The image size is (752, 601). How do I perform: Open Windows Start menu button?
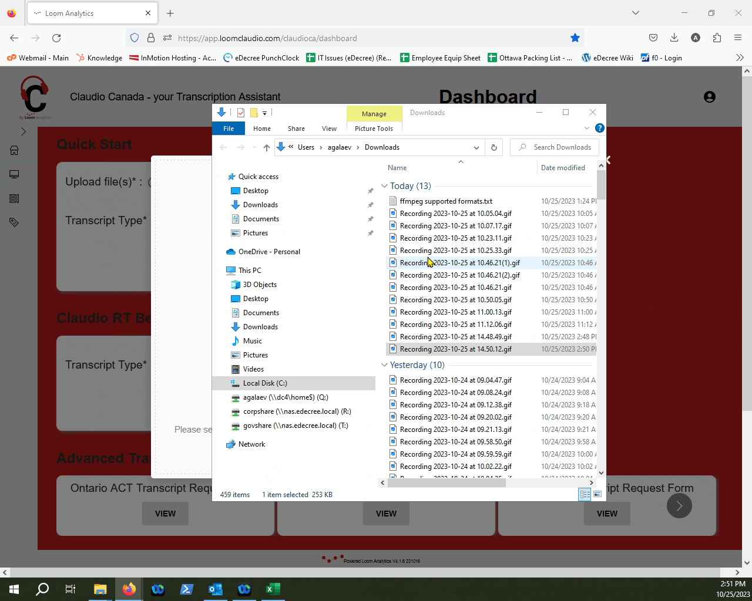[14, 589]
